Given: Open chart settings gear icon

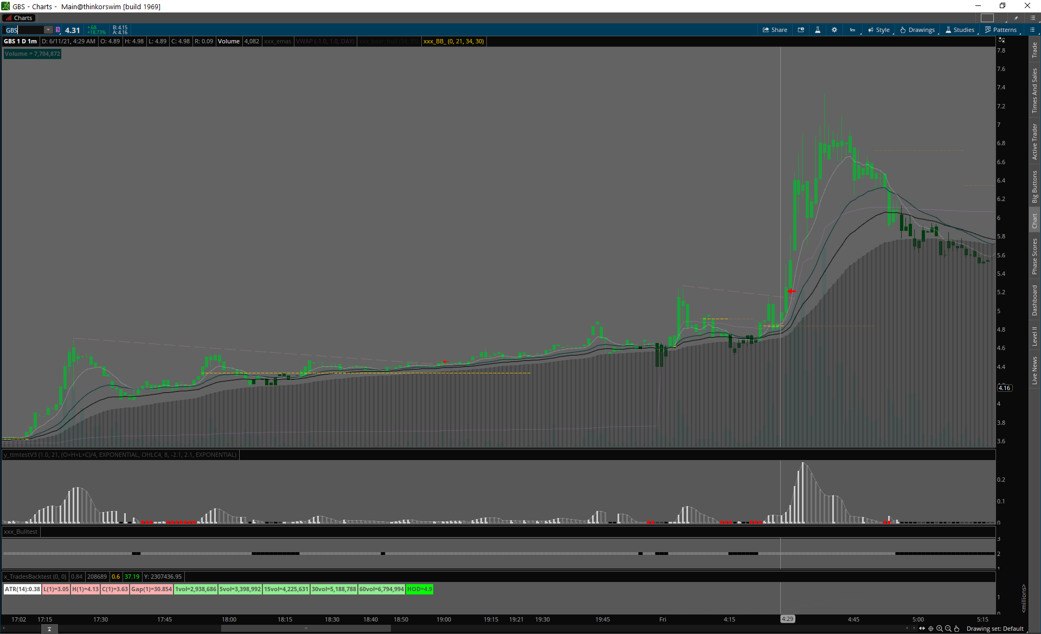Looking at the screenshot, I should pyautogui.click(x=834, y=30).
